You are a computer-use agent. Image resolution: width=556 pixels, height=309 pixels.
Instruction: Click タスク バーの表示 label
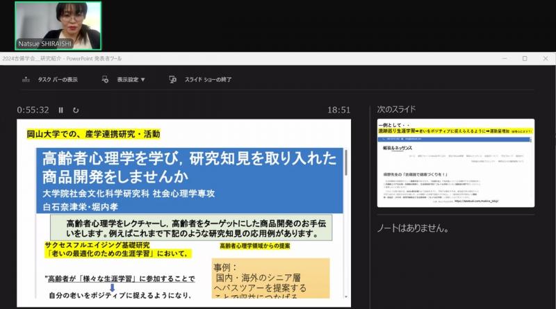coord(58,79)
